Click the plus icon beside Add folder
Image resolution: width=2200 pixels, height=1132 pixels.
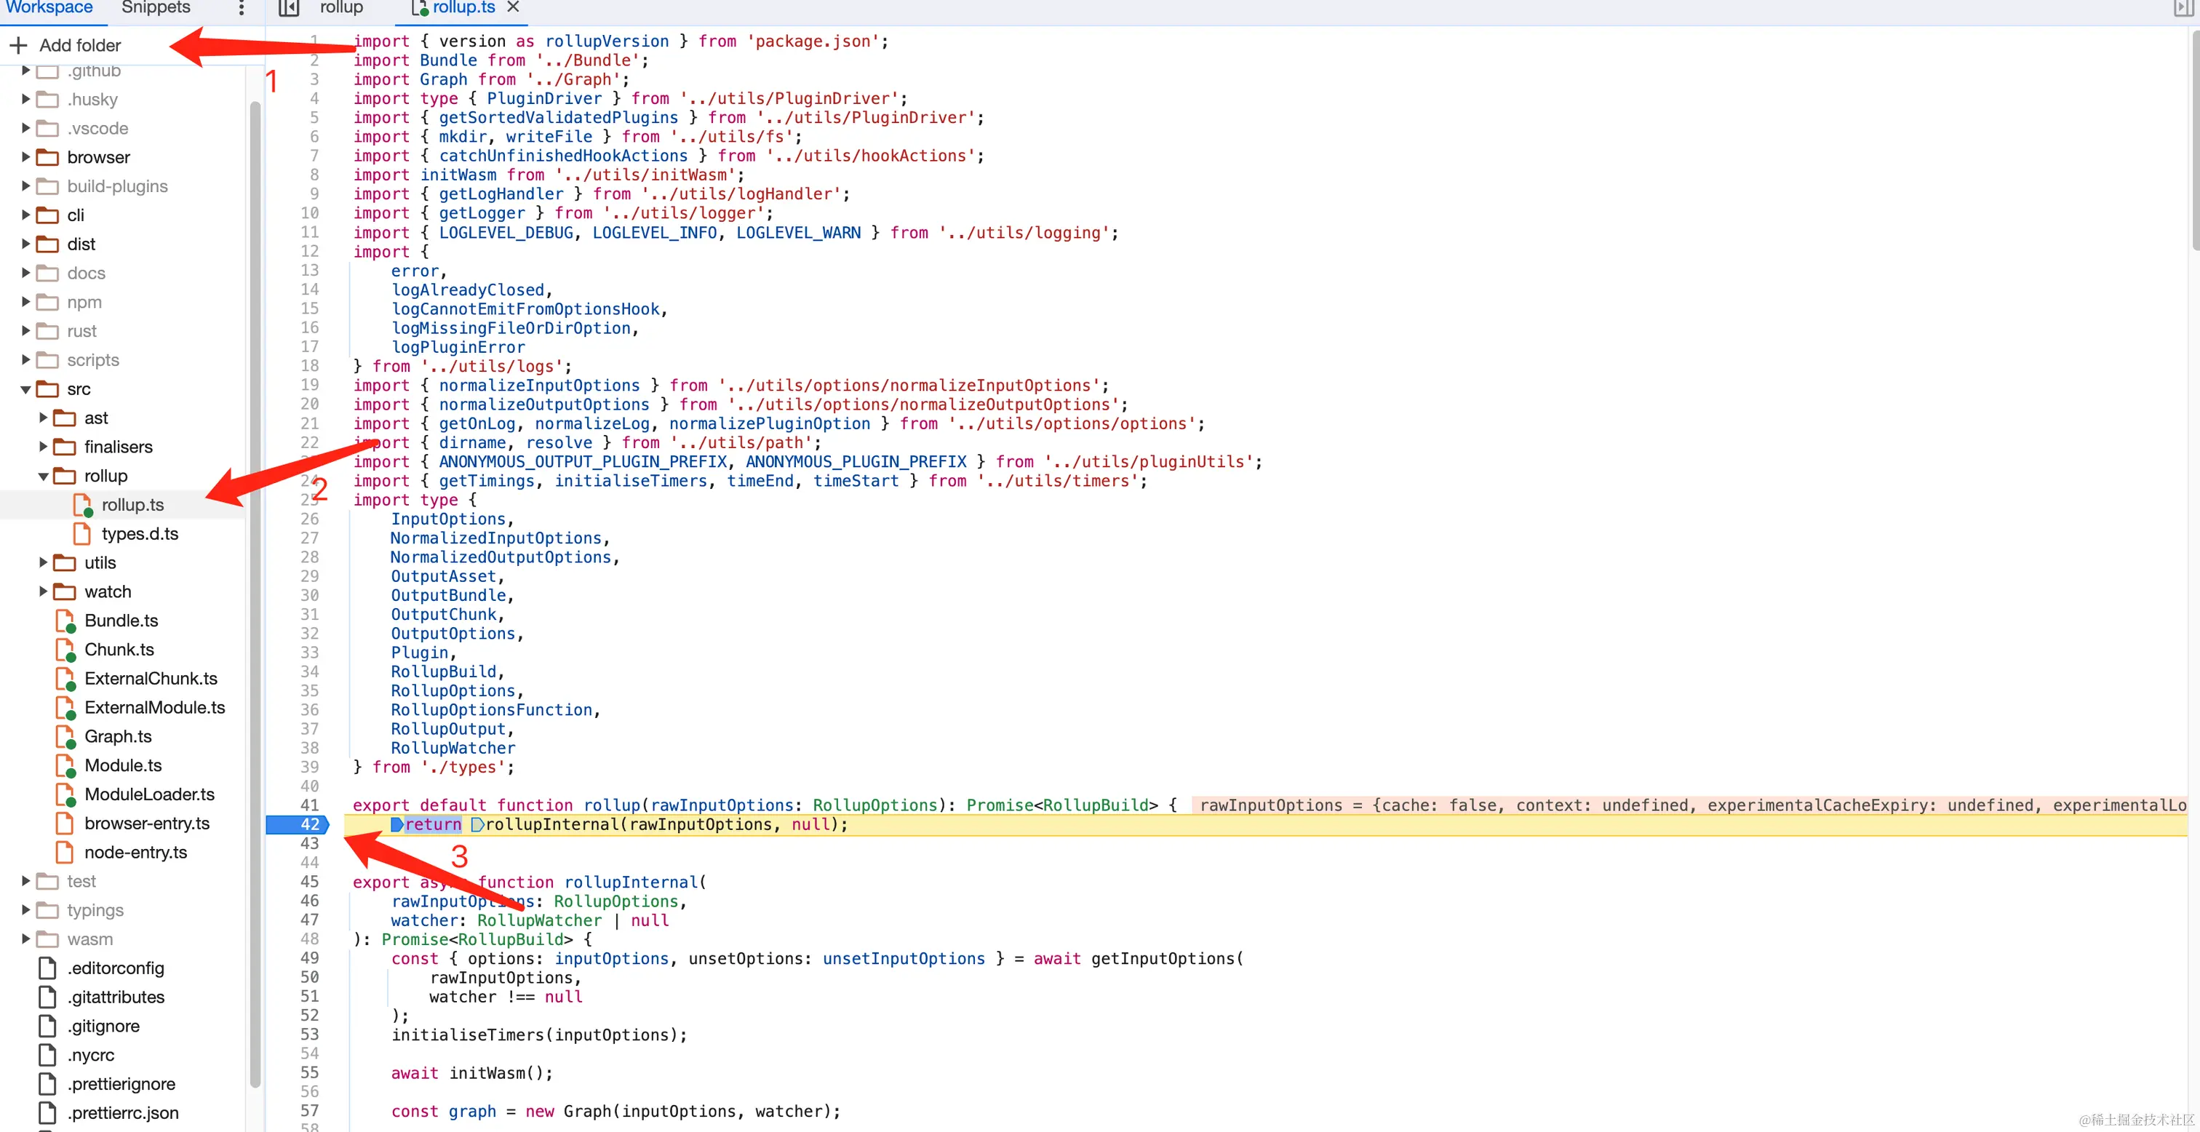point(19,45)
